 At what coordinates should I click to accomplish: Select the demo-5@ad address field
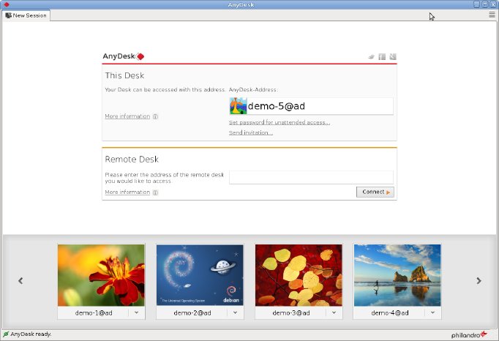[x=311, y=106]
